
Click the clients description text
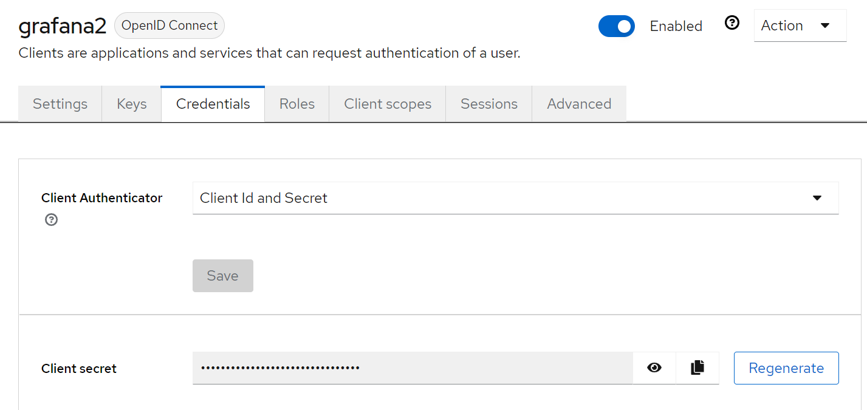[270, 53]
